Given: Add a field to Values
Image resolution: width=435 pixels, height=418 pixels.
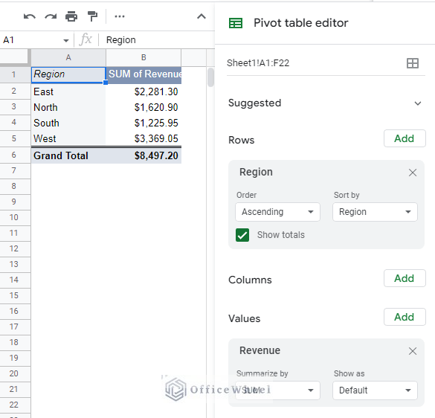Looking at the screenshot, I should (x=405, y=317).
